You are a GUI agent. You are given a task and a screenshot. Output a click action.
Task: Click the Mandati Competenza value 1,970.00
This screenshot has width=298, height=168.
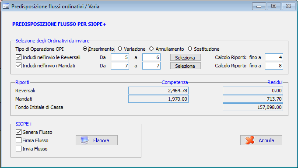pyautogui.click(x=158, y=99)
